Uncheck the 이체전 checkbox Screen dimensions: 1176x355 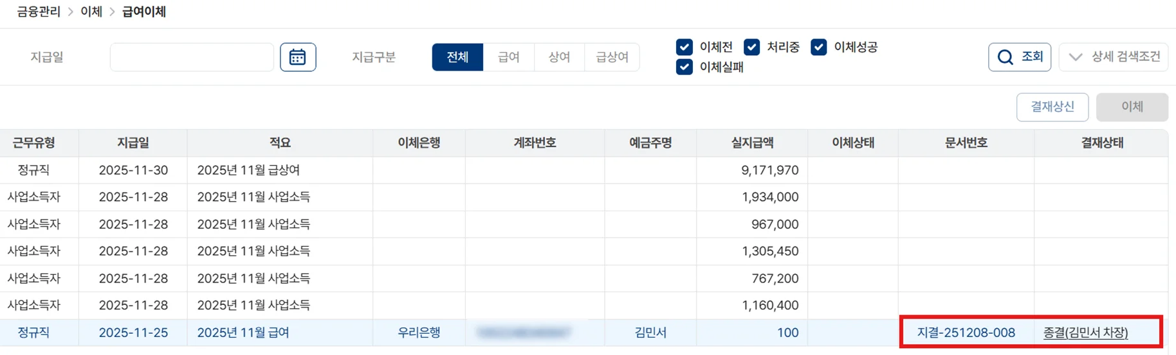684,47
